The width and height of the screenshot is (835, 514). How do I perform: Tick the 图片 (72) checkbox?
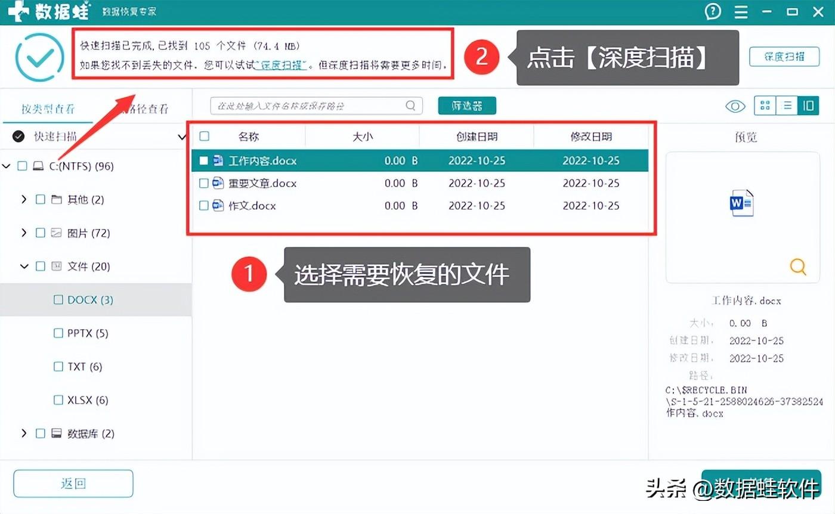(x=41, y=233)
